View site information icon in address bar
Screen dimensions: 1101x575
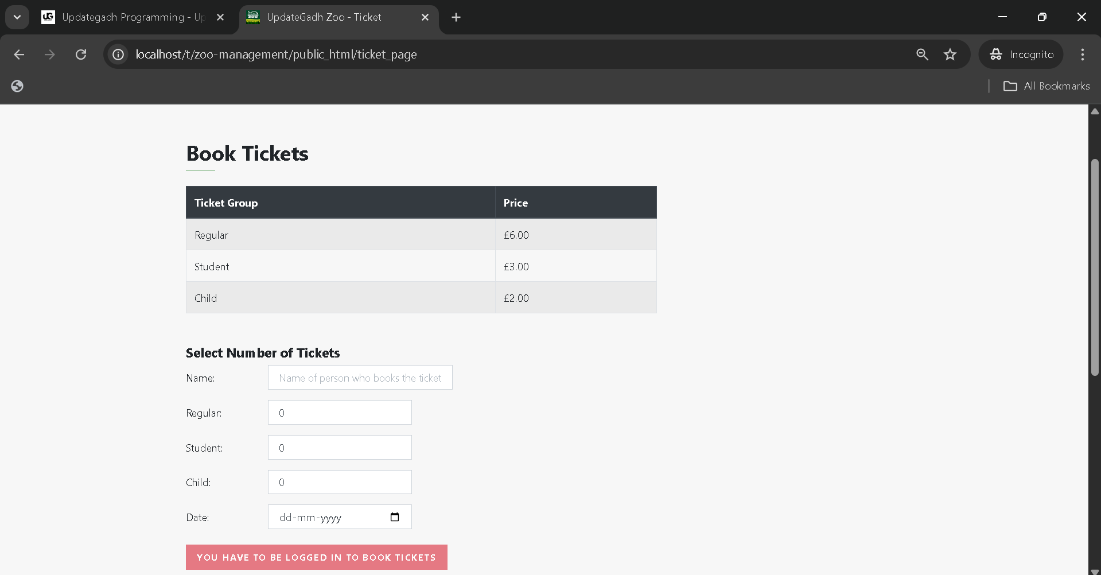[118, 55]
